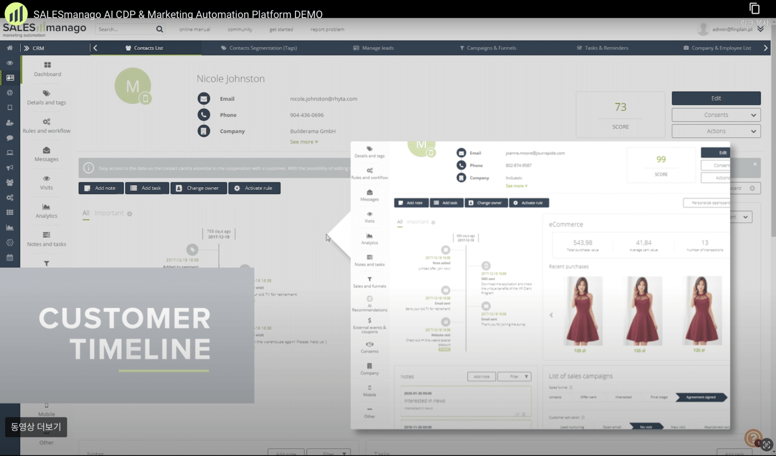Viewport: 776px width, 456px height.
Task: Click the 동영상 더보기 button
Action: [x=36, y=427]
